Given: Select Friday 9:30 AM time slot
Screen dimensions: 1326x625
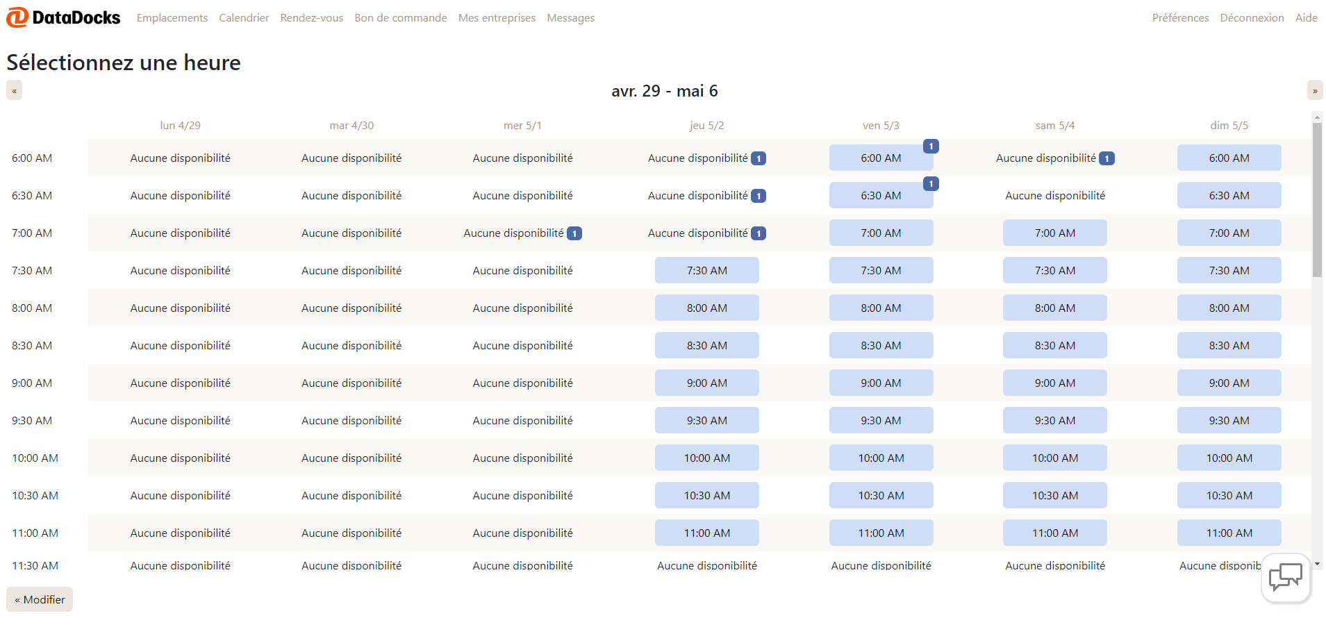Looking at the screenshot, I should click(x=881, y=420).
